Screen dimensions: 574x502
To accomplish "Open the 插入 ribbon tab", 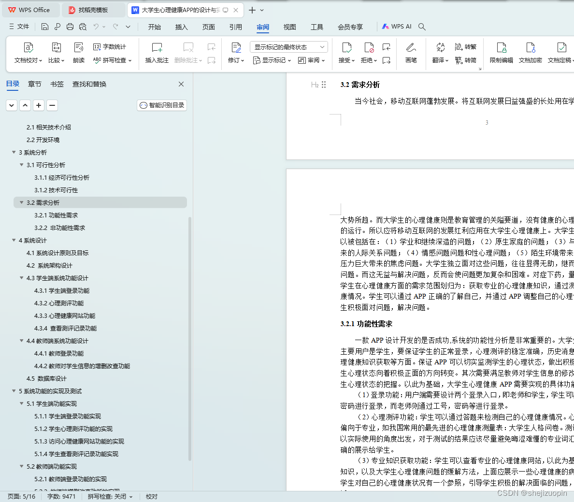I will (x=181, y=27).
